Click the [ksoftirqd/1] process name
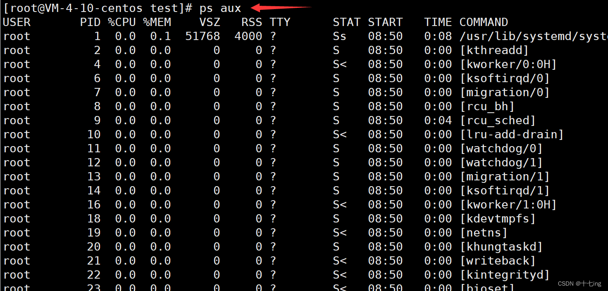 pos(505,191)
